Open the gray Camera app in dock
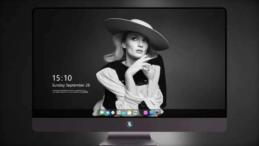Screen dimensions: 259x146 coord(157,112)
